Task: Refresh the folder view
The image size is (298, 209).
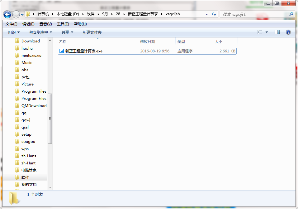Action: tap(214, 14)
